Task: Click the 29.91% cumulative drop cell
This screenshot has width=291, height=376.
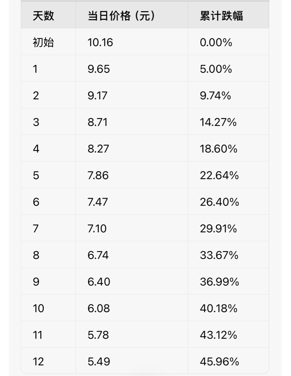Action: tap(218, 229)
